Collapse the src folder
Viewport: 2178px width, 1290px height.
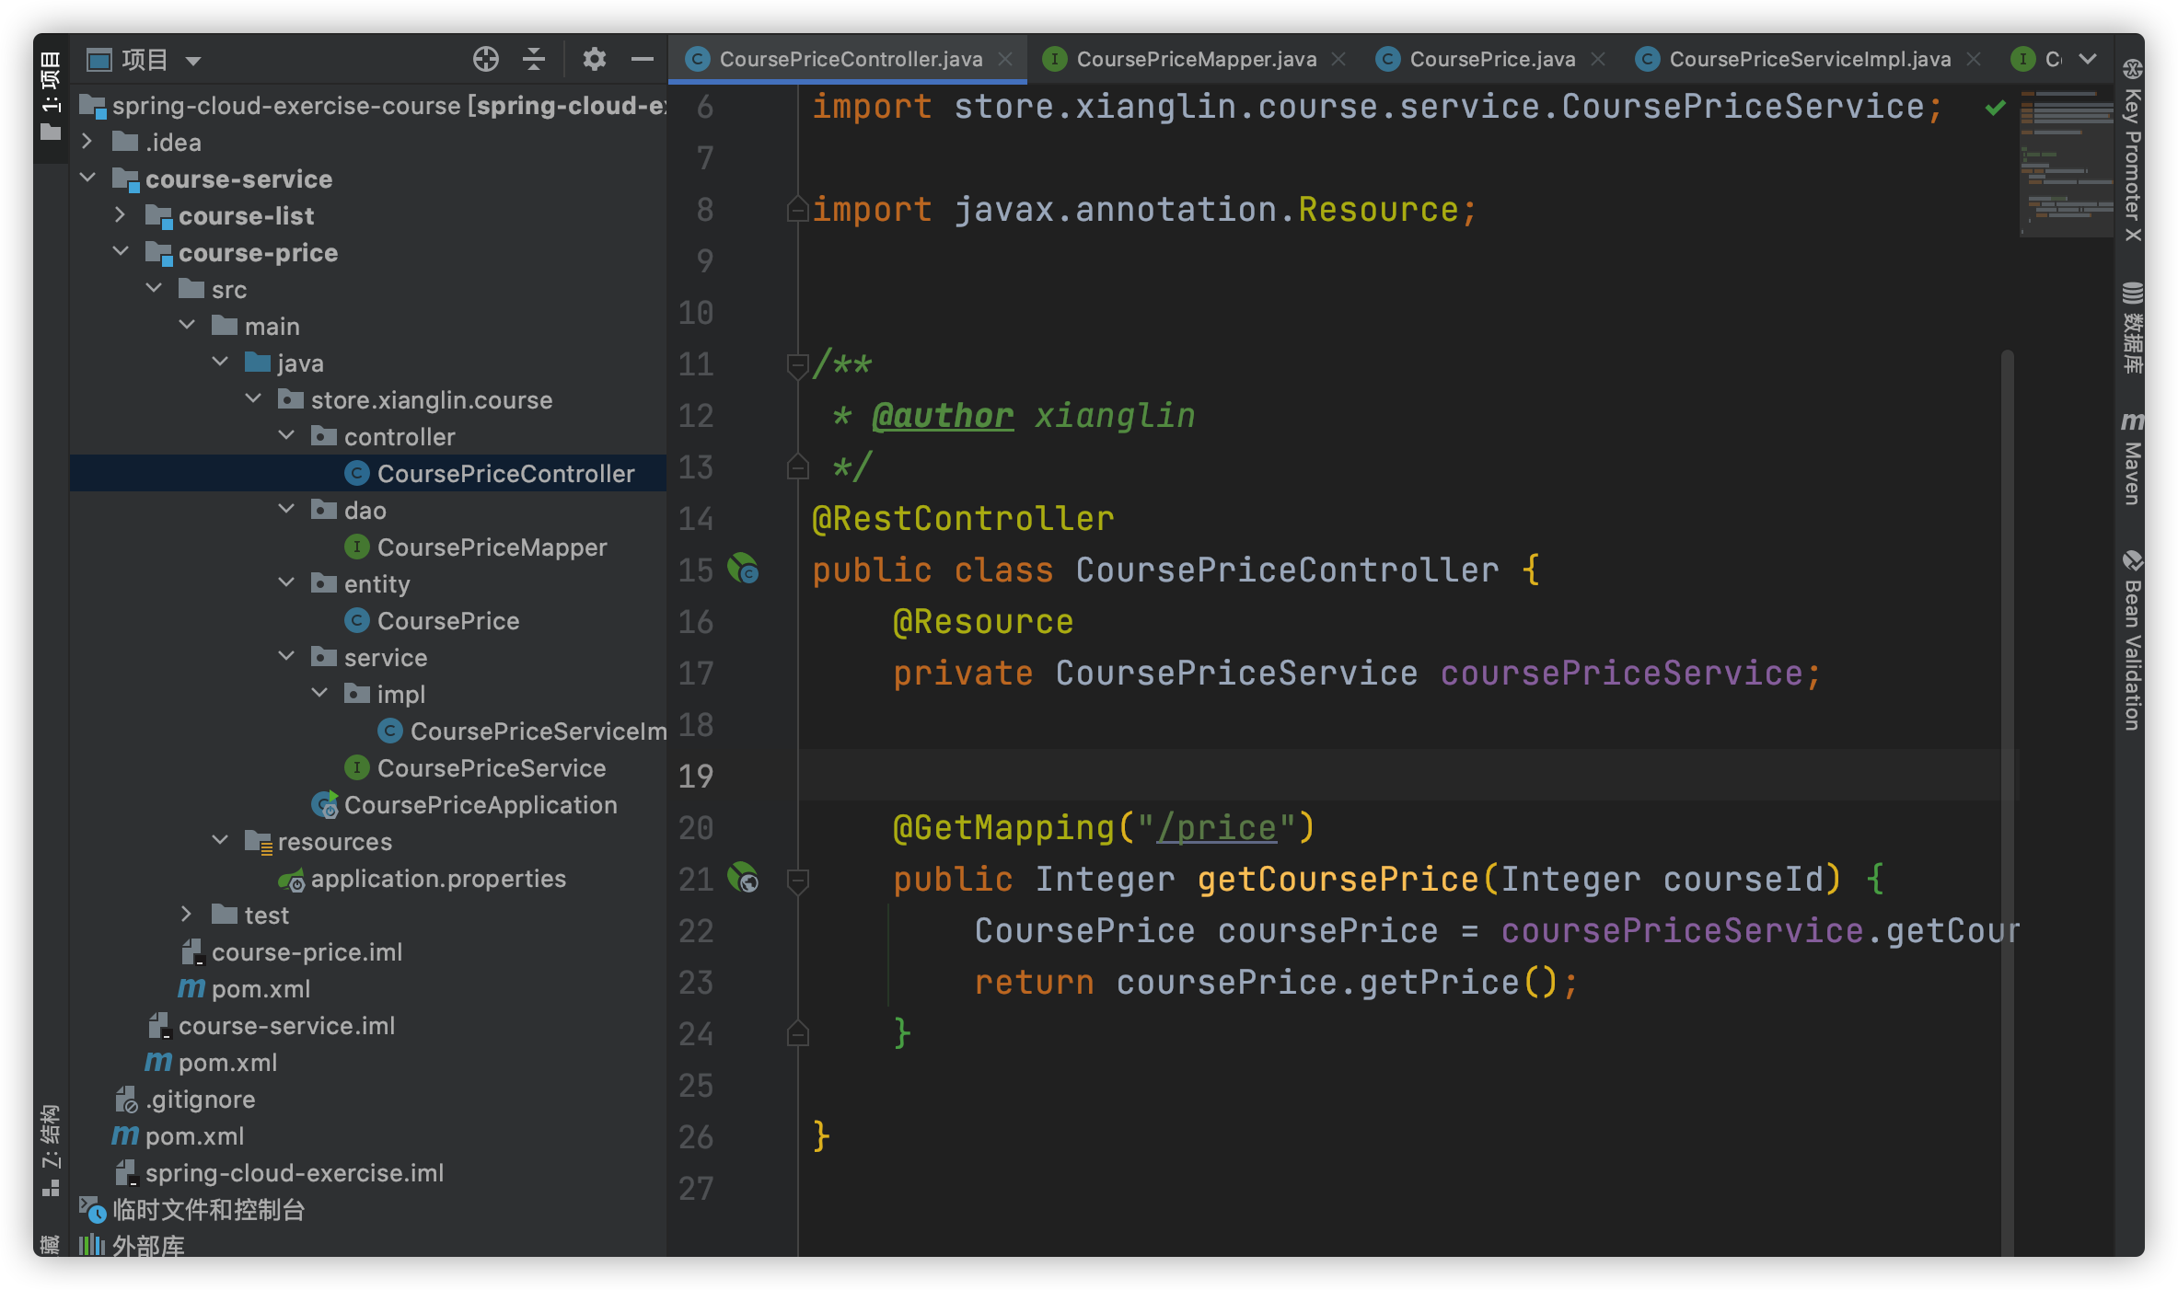[x=154, y=289]
